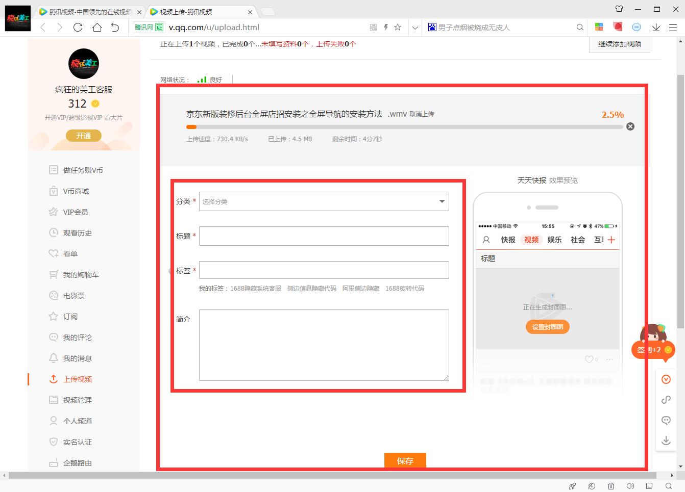Add tag 侧边信息隐藏代码
Viewport: 685px width, 492px height.
pyautogui.click(x=312, y=289)
